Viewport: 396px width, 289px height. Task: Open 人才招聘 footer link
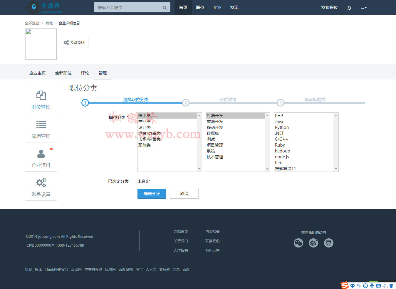click(181, 250)
